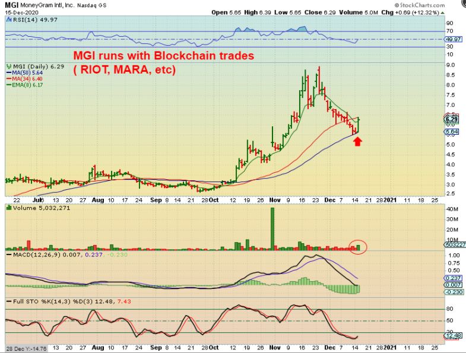Click the 5.64 moving average tag on price scale
The width and height of the screenshot is (466, 353).
tap(452, 132)
